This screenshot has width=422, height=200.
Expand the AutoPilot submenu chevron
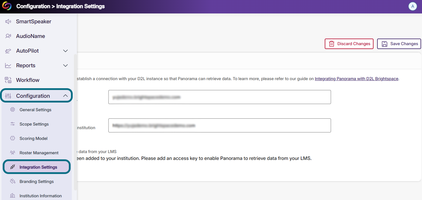(x=66, y=51)
